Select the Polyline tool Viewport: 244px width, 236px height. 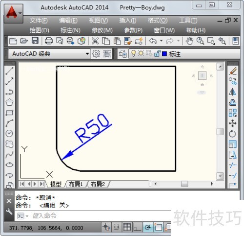9,92
